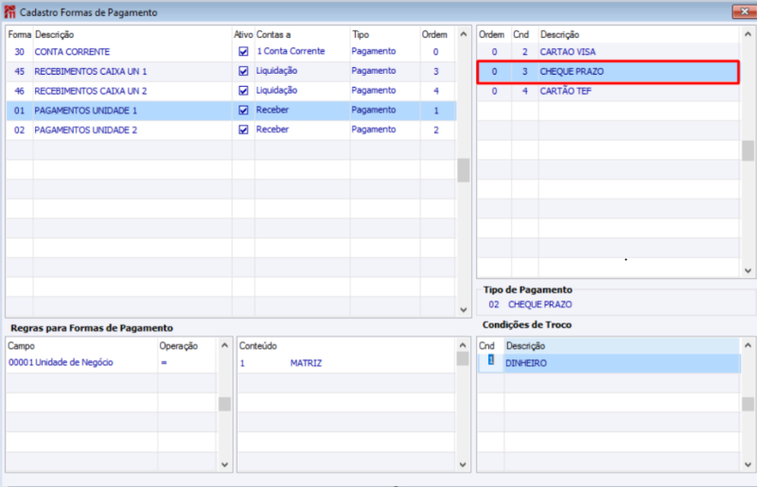Click Tipo de Pagamento value 02 CHEQUE PRAZO

[x=530, y=304]
